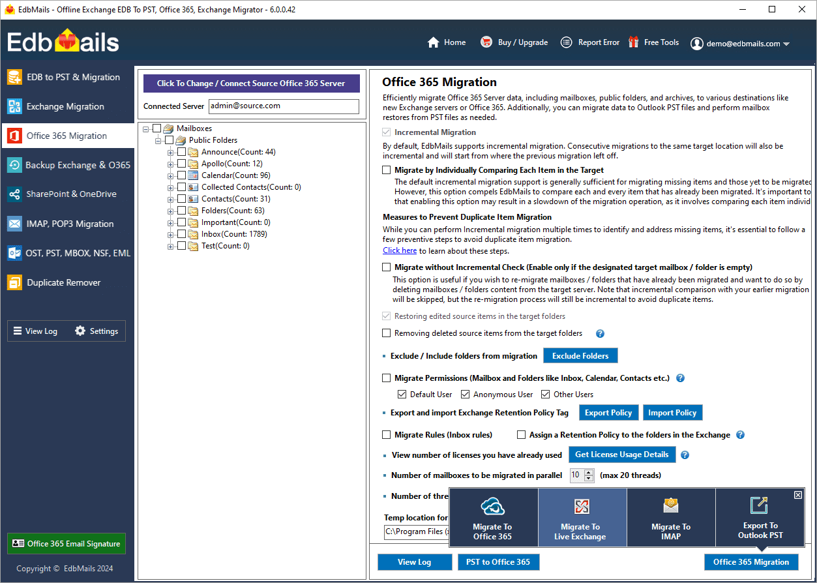817x583 pixels.
Task: Click the Report Error icon
Action: point(567,42)
